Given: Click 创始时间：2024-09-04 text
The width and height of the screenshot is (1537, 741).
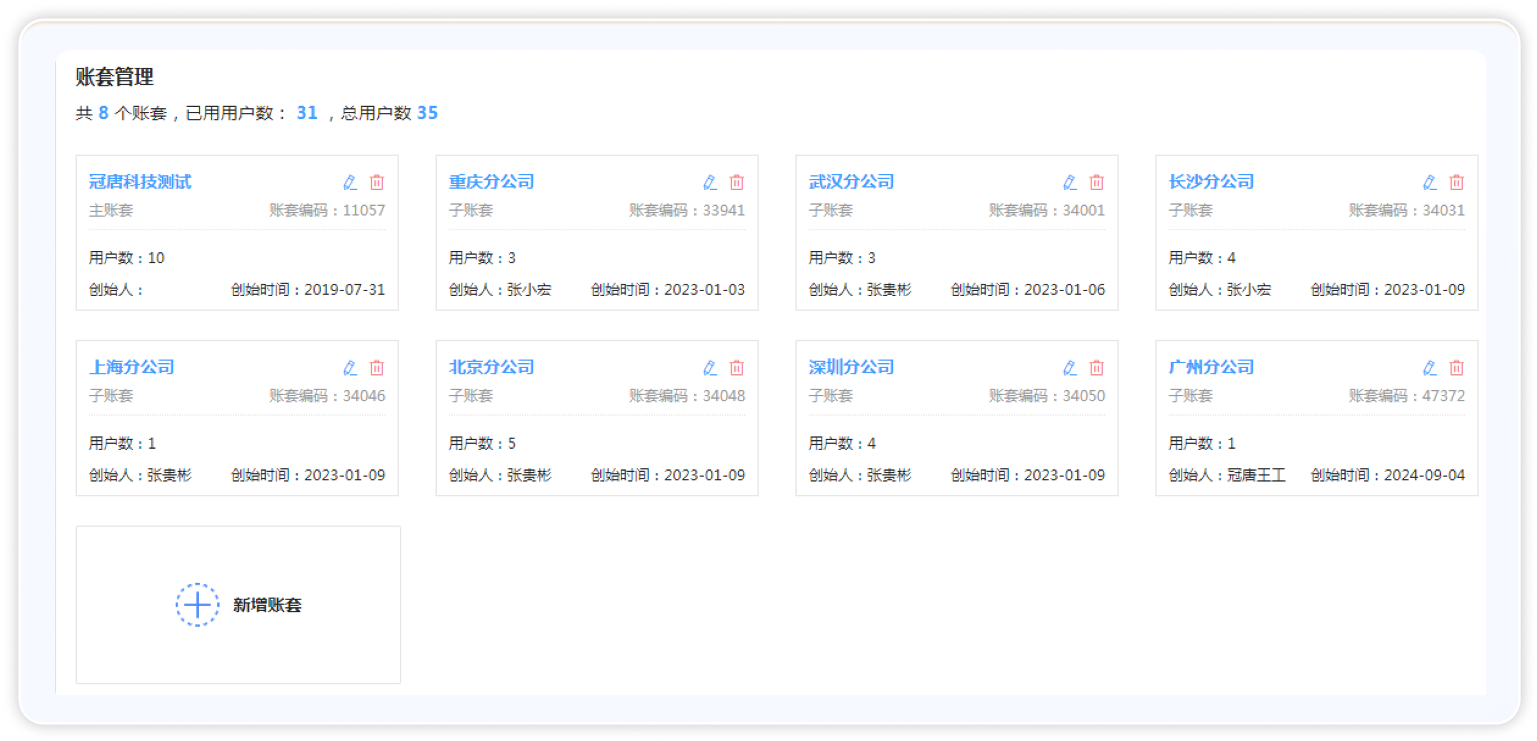Looking at the screenshot, I should 1387,475.
